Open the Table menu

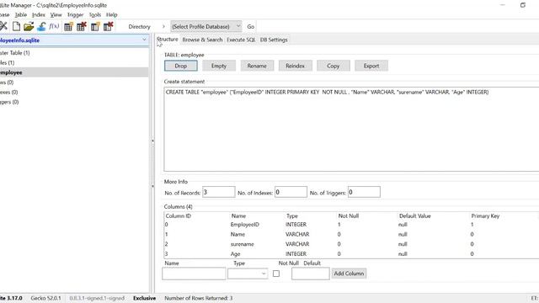(x=20, y=15)
